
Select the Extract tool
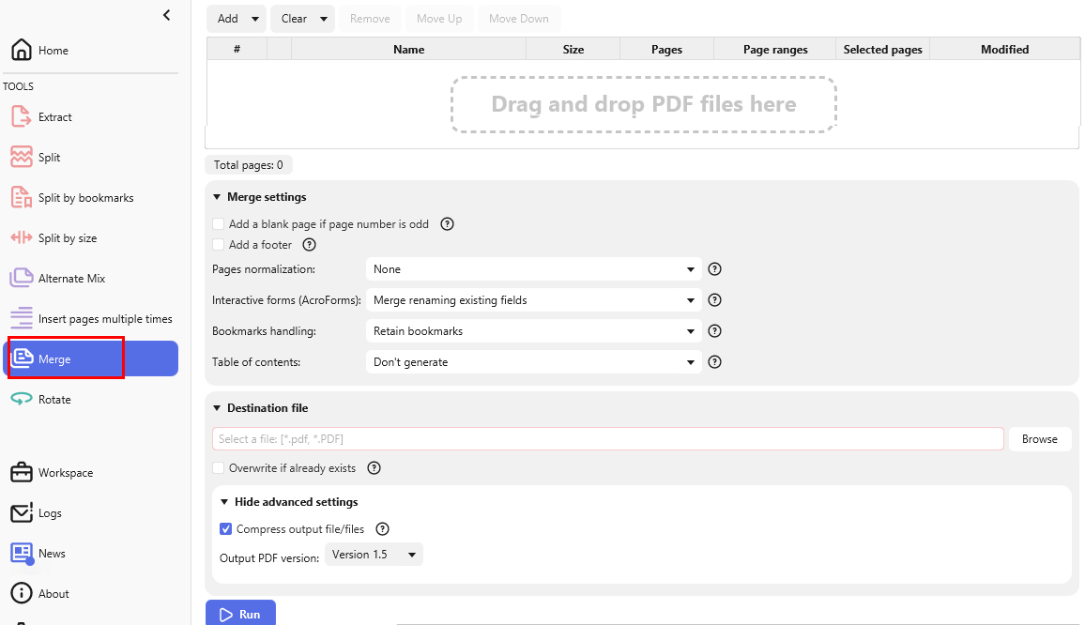[x=56, y=116]
